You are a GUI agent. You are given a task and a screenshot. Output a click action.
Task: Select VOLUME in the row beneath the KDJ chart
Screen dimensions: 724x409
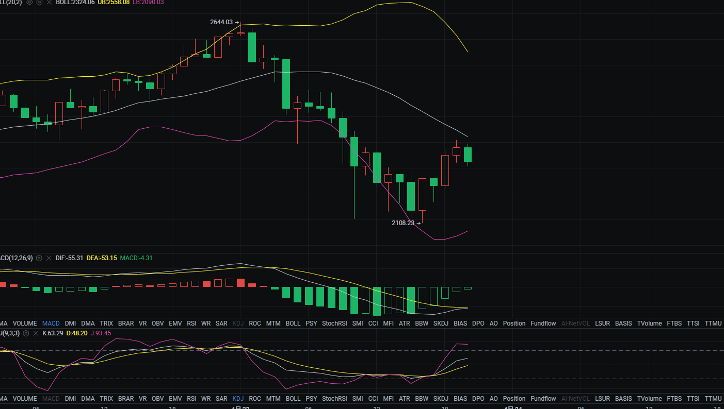coord(25,399)
